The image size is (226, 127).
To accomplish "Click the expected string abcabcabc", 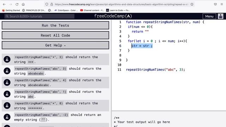I will click(x=36, y=74).
